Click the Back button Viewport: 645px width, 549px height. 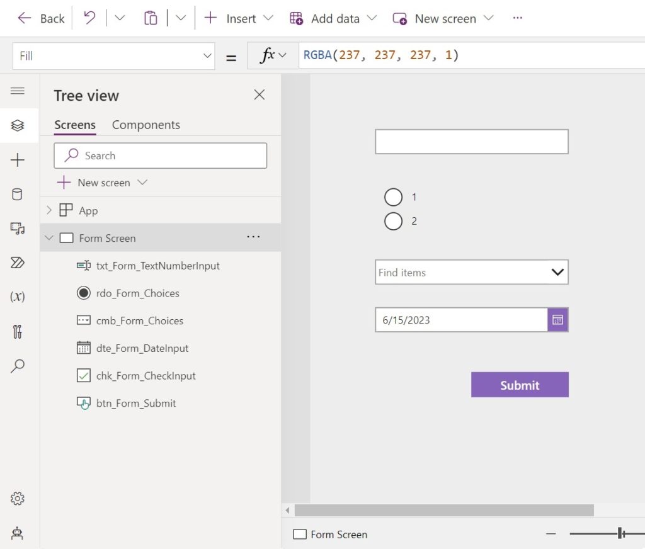42,18
